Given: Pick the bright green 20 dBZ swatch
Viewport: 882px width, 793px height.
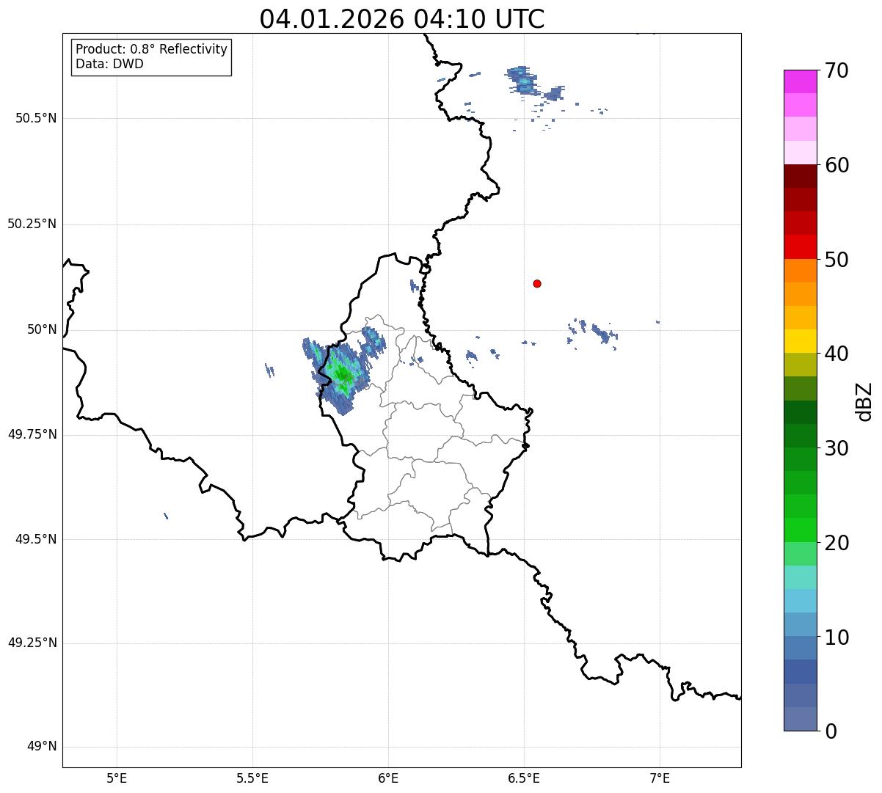Looking at the screenshot, I should (800, 530).
